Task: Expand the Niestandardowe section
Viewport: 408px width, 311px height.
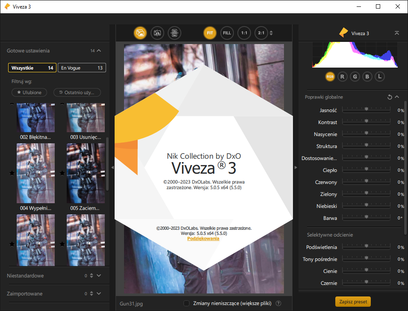Action: click(99, 275)
